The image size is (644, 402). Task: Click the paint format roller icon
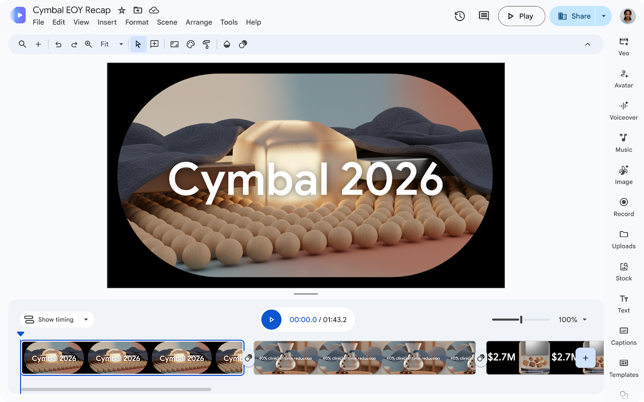(206, 44)
